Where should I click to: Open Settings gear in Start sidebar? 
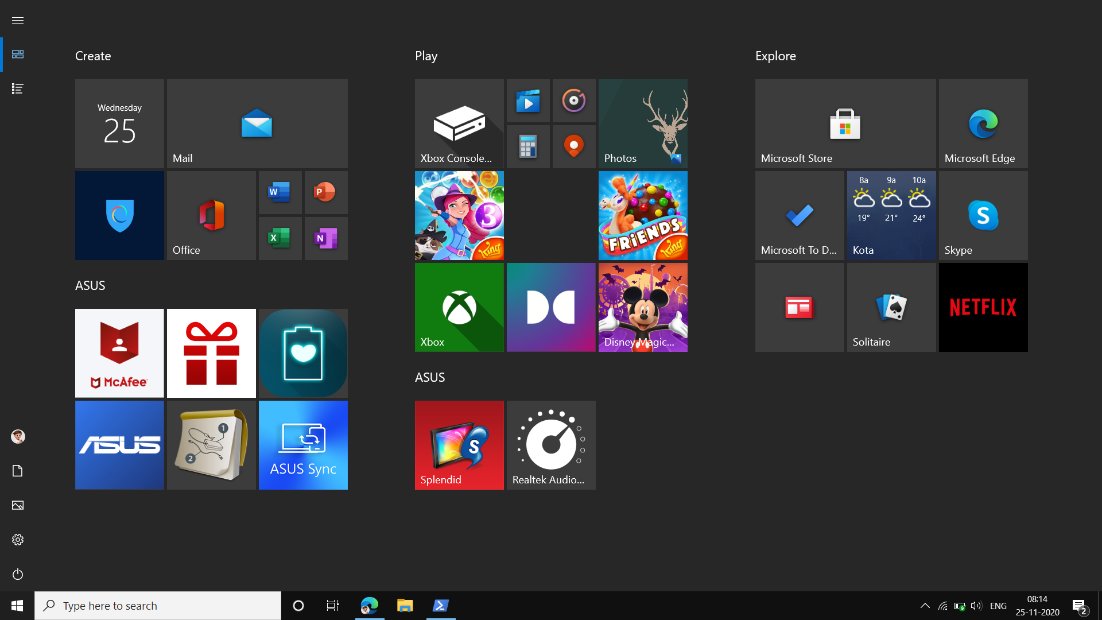click(18, 540)
